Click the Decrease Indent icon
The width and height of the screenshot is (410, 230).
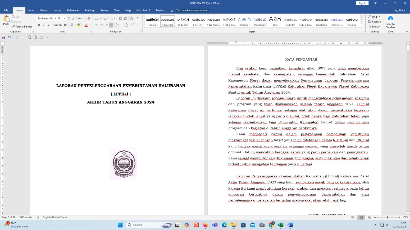coord(120,18)
